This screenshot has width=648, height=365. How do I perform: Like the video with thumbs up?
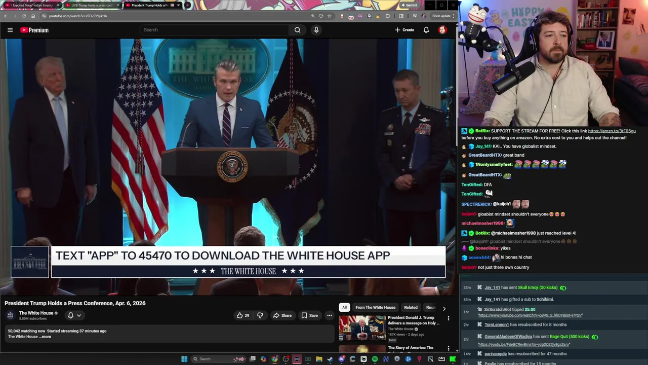243,315
